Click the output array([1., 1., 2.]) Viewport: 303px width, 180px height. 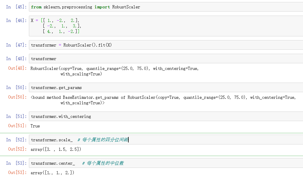click(x=52, y=173)
